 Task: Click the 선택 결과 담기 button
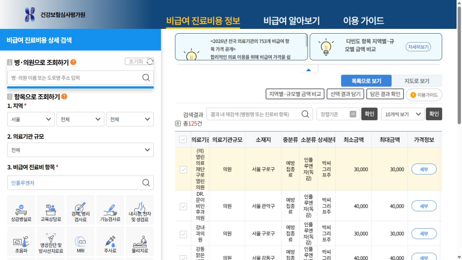(x=345, y=94)
